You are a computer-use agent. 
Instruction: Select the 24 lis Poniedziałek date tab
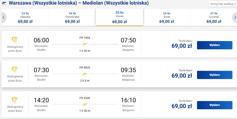[x=72, y=17]
